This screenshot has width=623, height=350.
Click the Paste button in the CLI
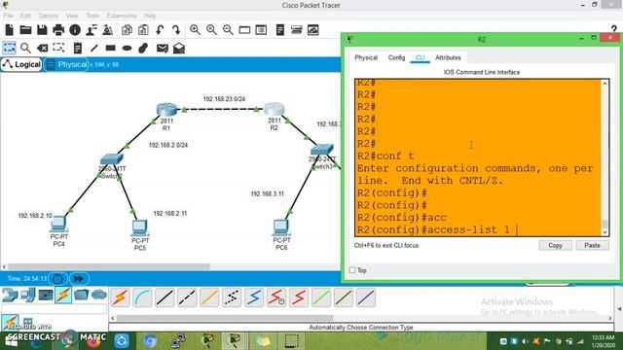592,245
